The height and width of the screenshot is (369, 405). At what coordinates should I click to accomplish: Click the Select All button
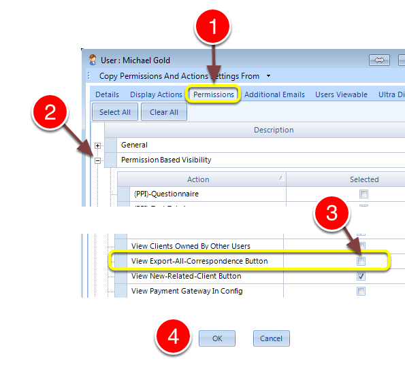(115, 112)
